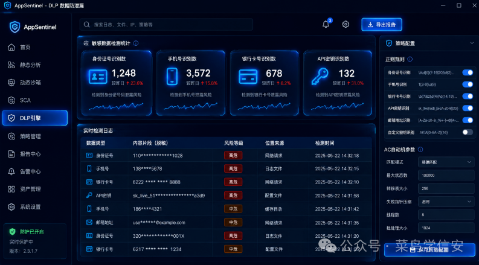Click the ID card icon in 110*** row
The image size is (479, 265).
[x=89, y=155]
